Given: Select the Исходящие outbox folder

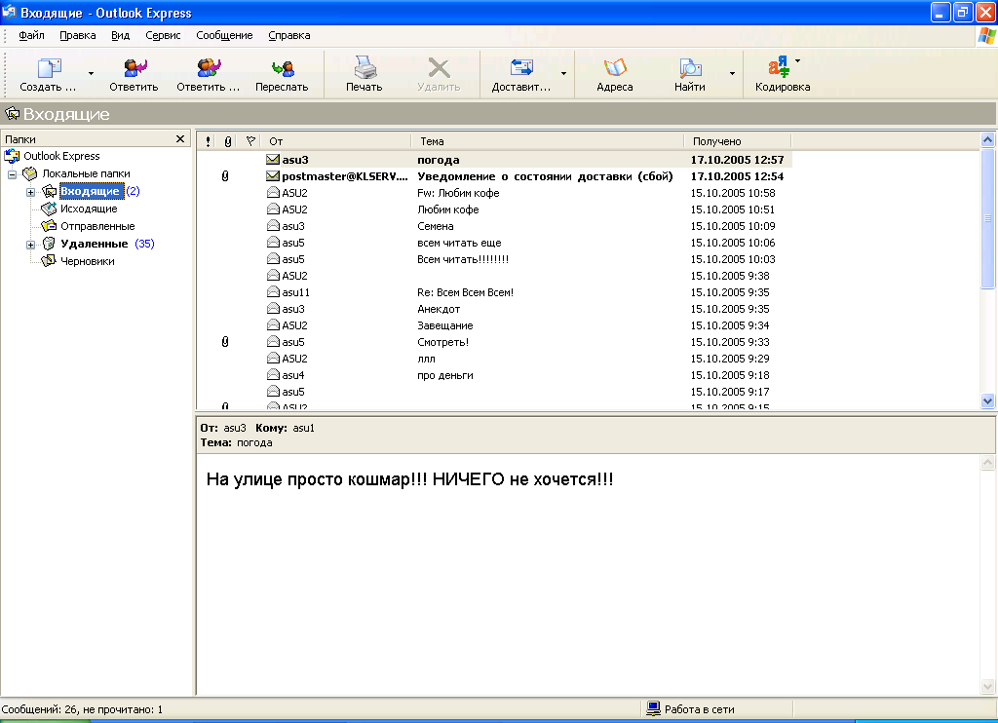Looking at the screenshot, I should click(89, 209).
